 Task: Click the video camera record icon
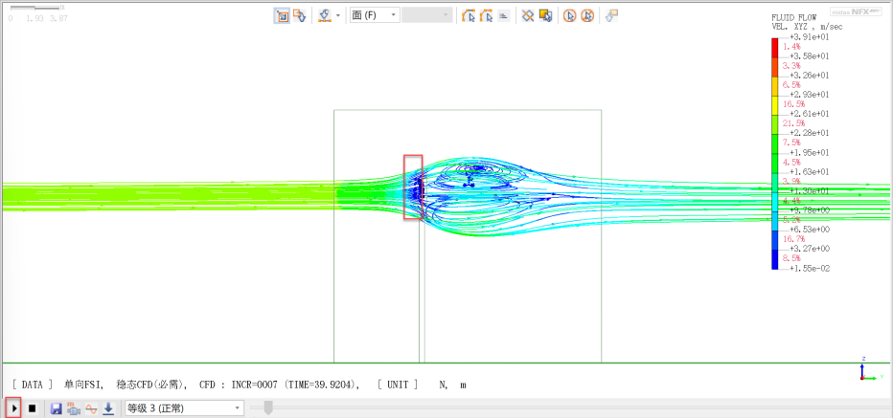click(x=74, y=408)
